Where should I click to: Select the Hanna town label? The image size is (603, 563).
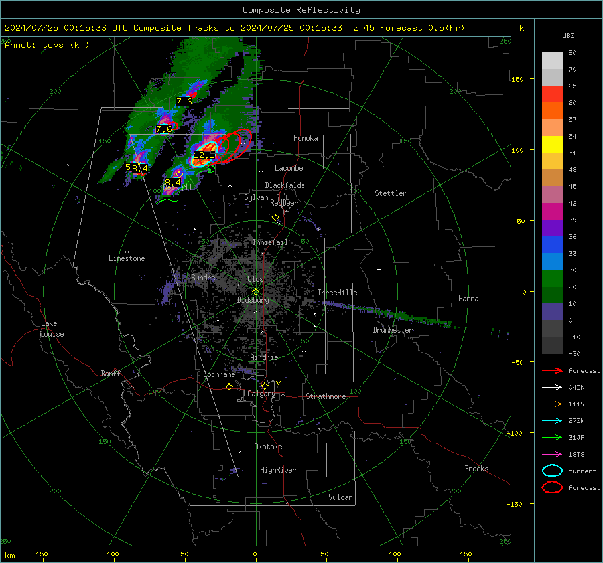[468, 299]
